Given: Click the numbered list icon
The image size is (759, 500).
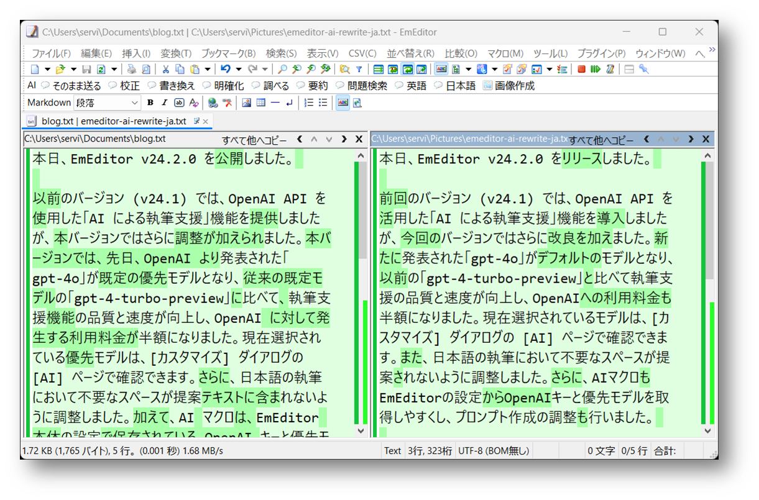Looking at the screenshot, I should coord(309,102).
